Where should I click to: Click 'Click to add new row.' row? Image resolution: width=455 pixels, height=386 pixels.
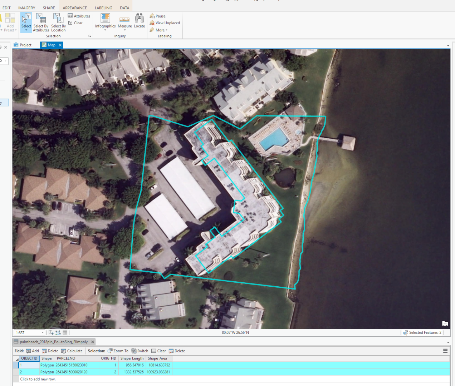point(38,379)
